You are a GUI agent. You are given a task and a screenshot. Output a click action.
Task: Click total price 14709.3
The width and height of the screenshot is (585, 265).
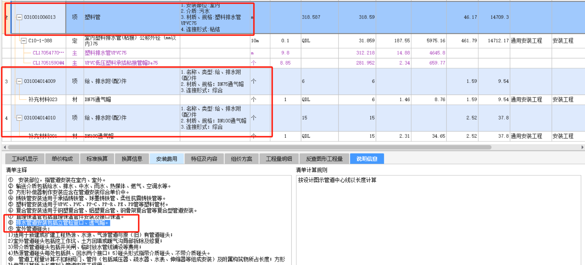[x=499, y=17]
